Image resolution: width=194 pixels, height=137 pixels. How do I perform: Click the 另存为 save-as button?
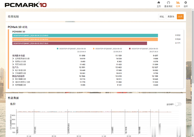click(171, 17)
